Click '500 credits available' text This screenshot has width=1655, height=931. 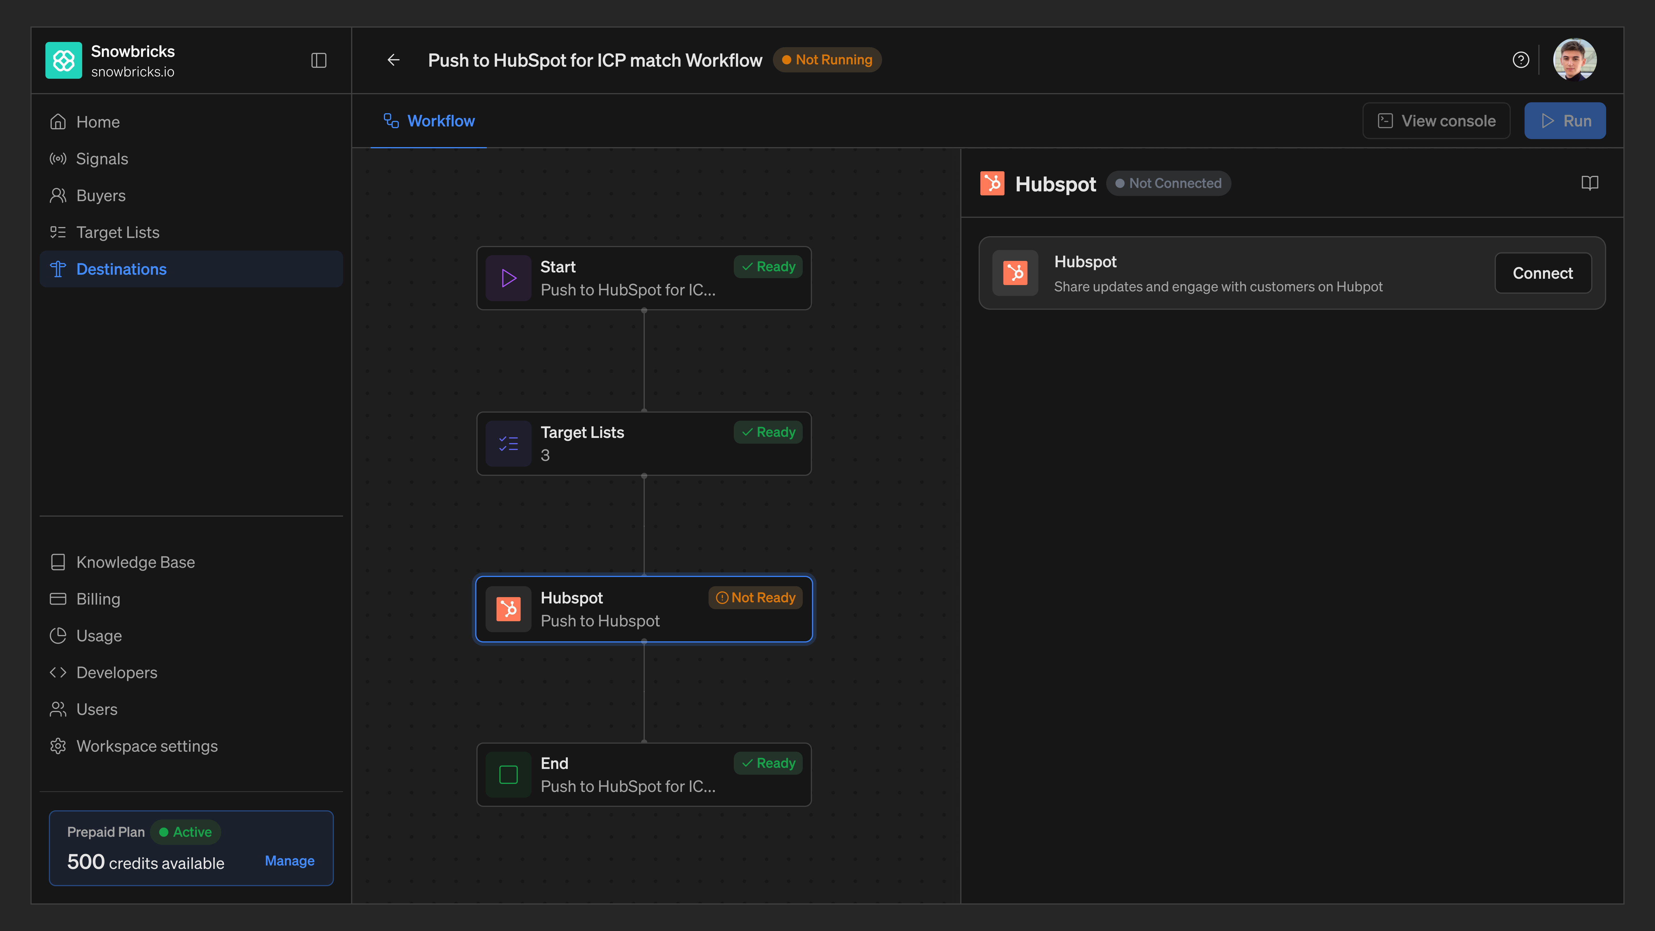click(146, 862)
